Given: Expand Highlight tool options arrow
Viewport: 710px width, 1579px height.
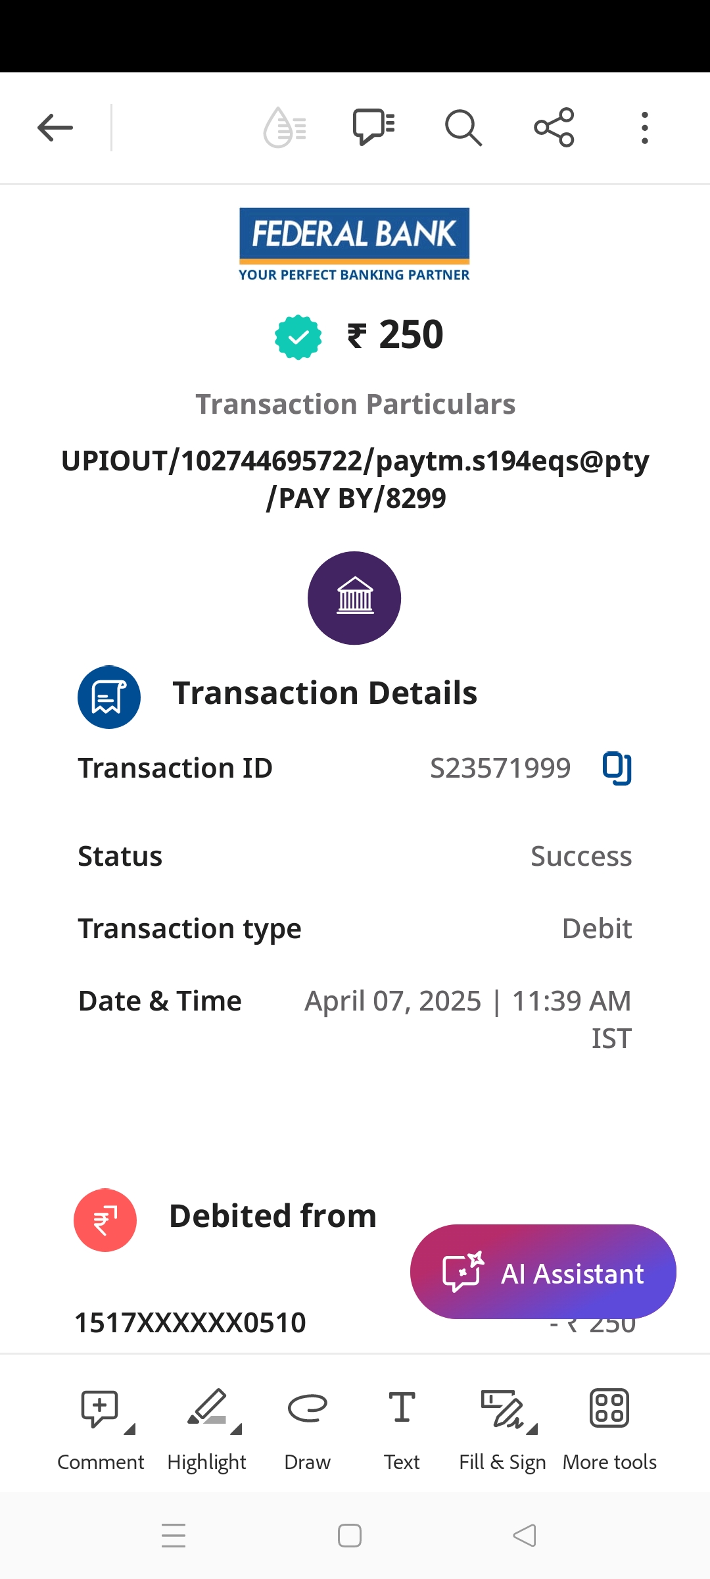Looking at the screenshot, I should tap(237, 1429).
